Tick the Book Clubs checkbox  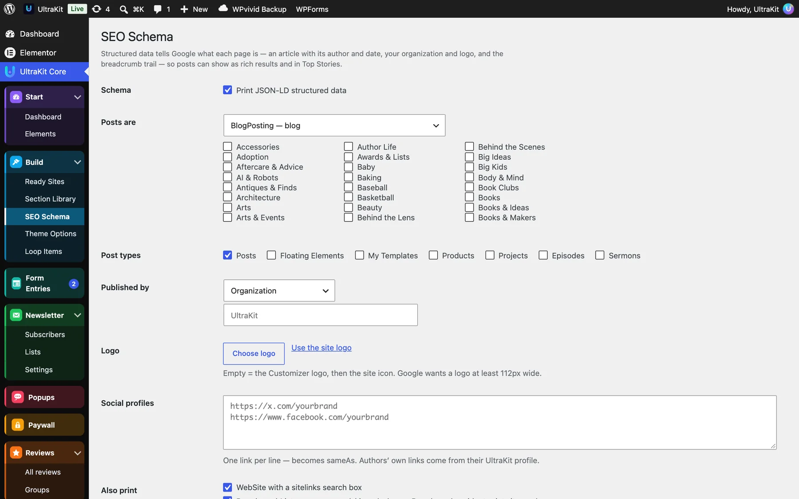[470, 187]
